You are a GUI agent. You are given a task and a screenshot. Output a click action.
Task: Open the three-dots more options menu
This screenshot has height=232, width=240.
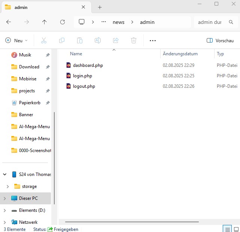(x=152, y=40)
